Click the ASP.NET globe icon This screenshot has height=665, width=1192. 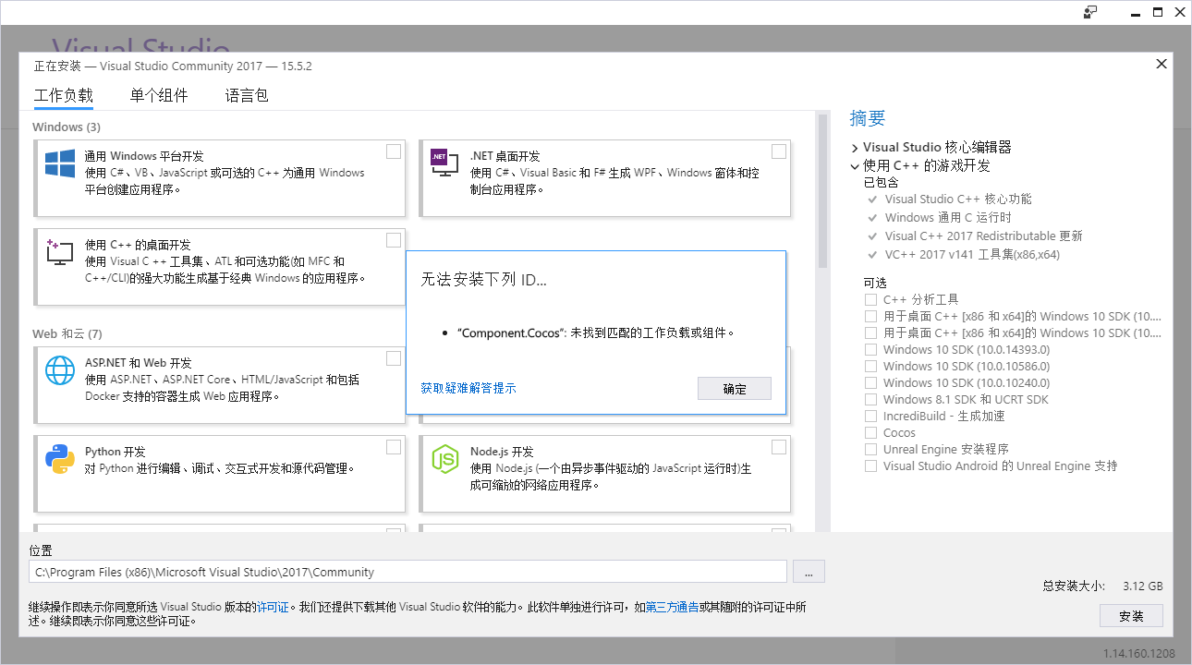[x=60, y=371]
